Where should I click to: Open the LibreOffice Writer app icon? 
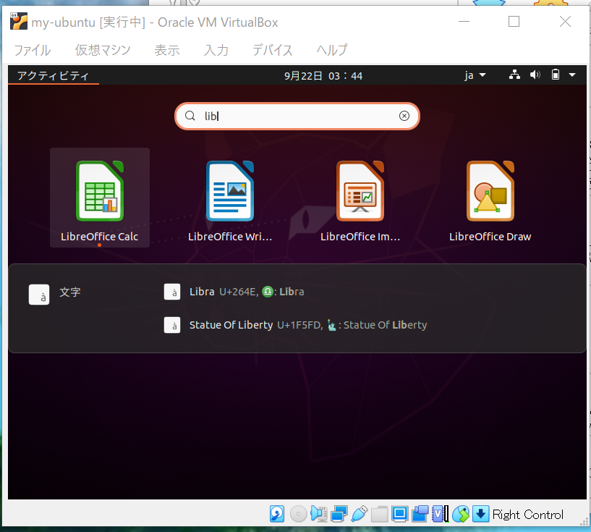(230, 191)
